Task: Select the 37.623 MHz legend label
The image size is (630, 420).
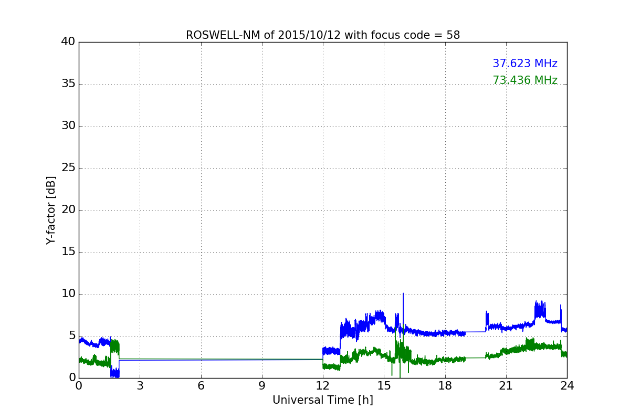Action: pos(525,64)
